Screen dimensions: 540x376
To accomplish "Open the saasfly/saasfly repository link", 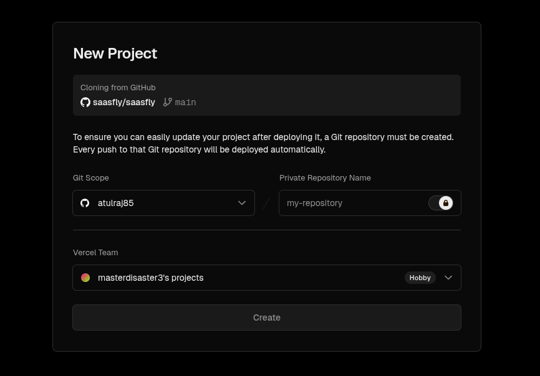I will pos(124,102).
